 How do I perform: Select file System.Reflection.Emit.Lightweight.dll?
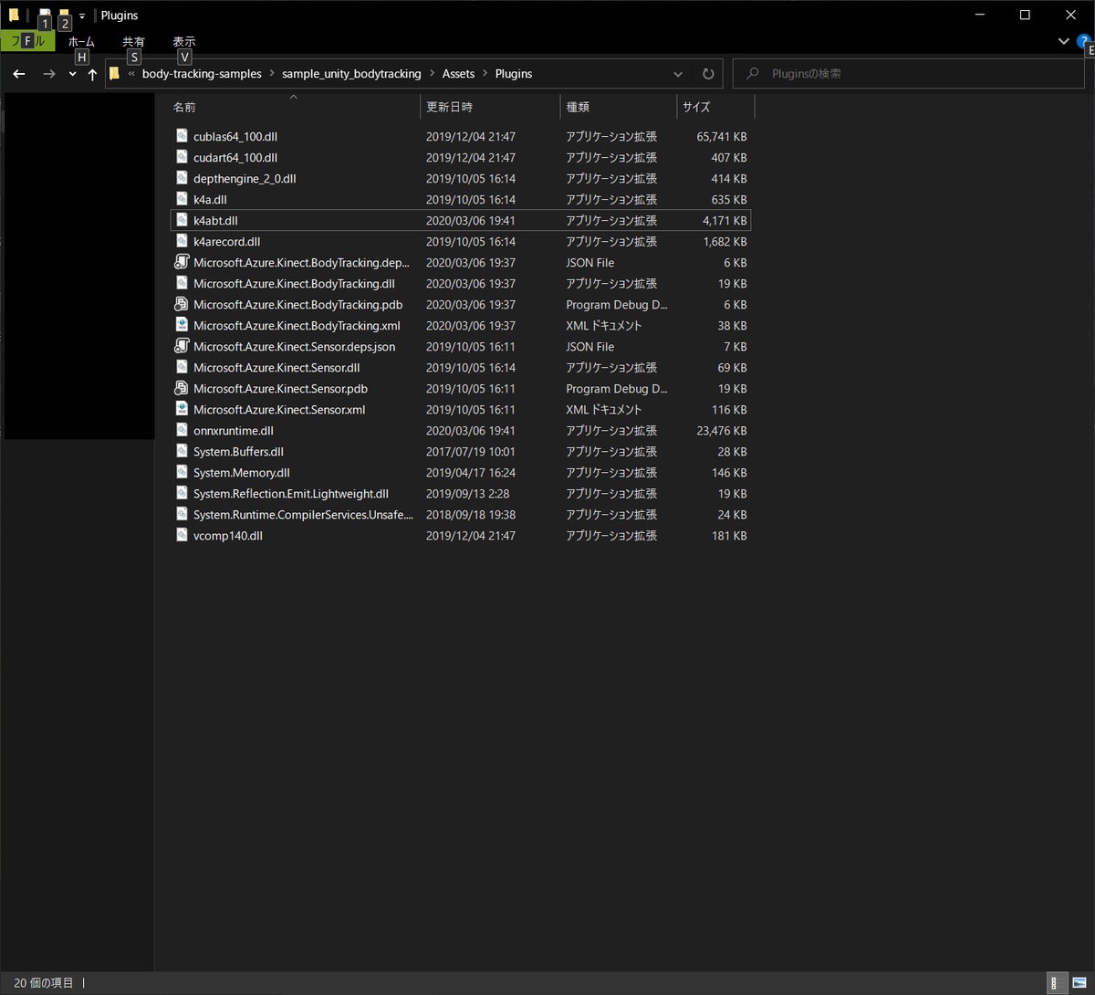point(291,494)
